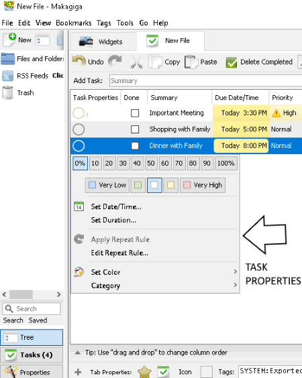302x378 pixels.
Task: Click the Redo arrow icon
Action: [x=115, y=61]
